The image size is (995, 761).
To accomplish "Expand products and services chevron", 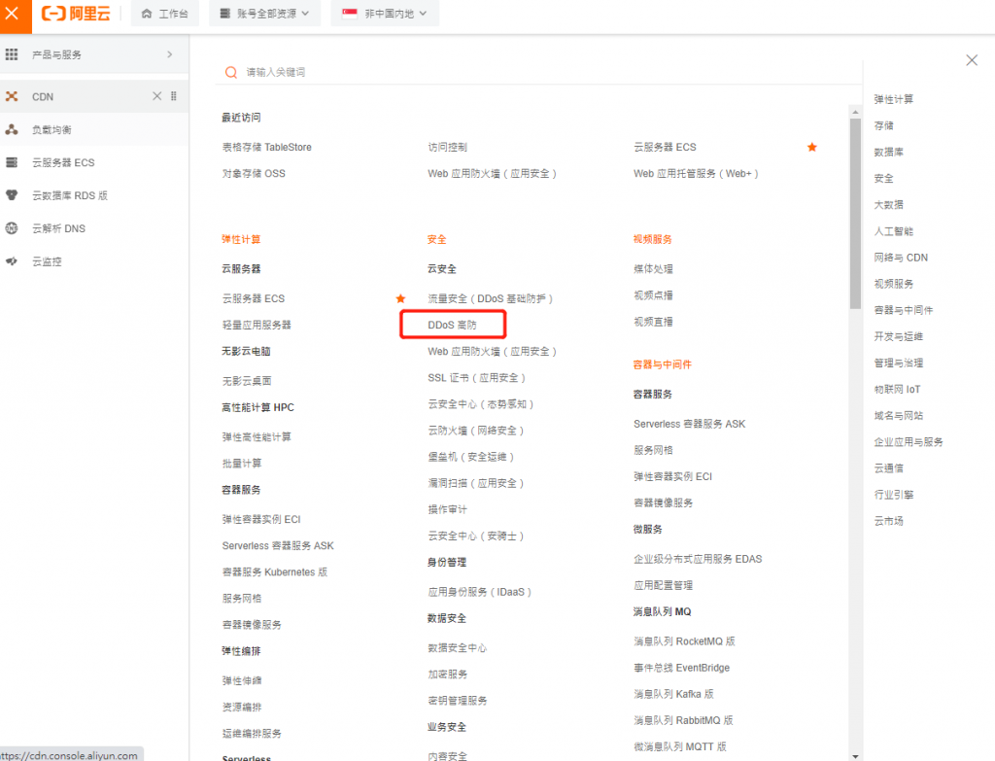I will click(x=169, y=54).
